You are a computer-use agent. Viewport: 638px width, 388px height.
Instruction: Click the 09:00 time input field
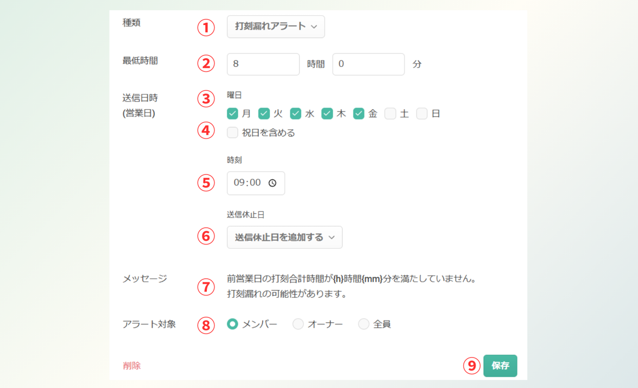248,183
